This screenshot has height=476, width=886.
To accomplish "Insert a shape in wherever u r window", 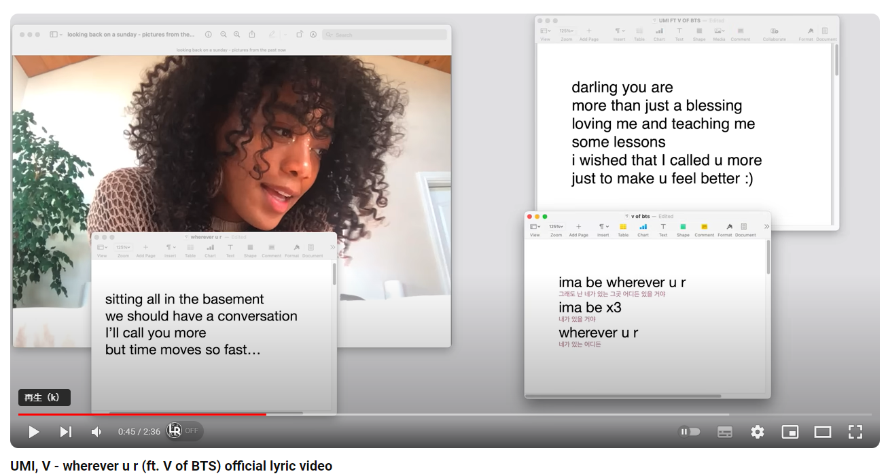I will [x=250, y=251].
